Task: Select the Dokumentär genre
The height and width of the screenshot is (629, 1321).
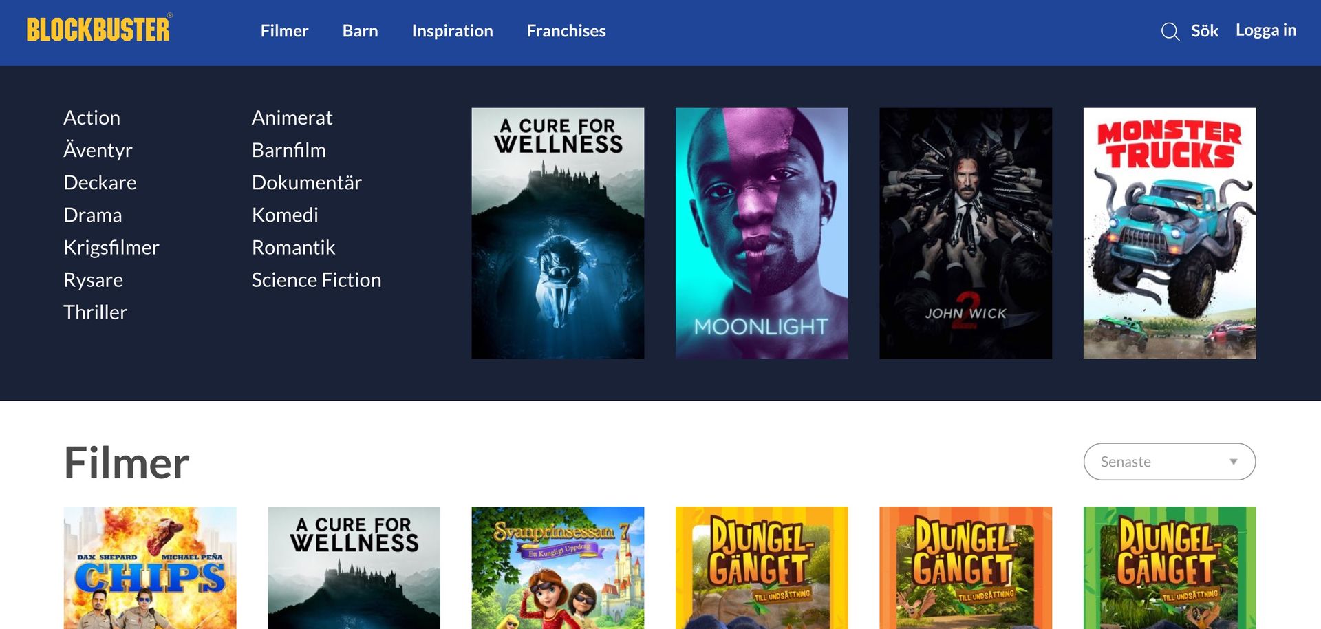Action: click(306, 182)
